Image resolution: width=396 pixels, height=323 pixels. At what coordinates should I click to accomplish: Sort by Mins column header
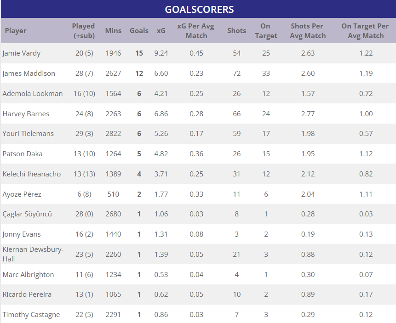point(113,31)
